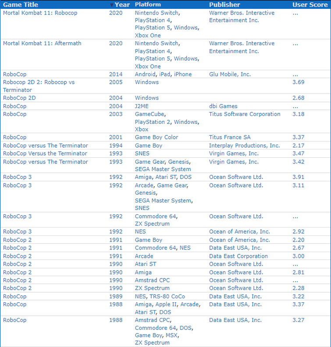Click the 3.47 user score value
The width and height of the screenshot is (331, 347).
coord(298,153)
